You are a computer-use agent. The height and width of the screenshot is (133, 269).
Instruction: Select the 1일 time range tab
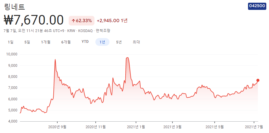[10, 42]
